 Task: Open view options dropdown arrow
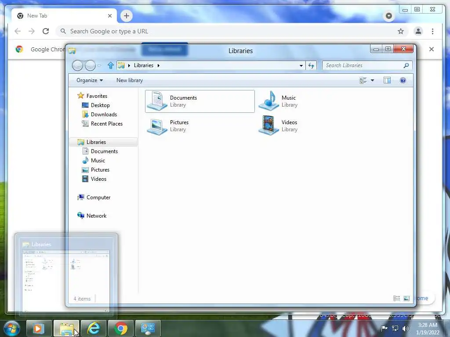coord(372,81)
